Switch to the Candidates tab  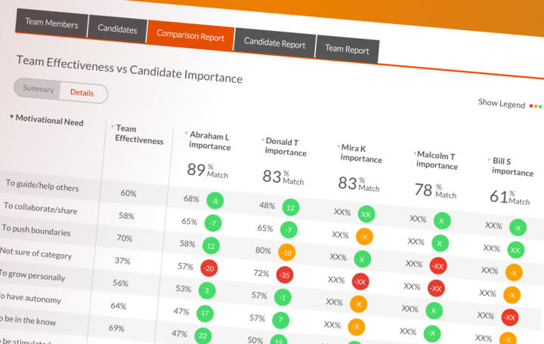117,29
